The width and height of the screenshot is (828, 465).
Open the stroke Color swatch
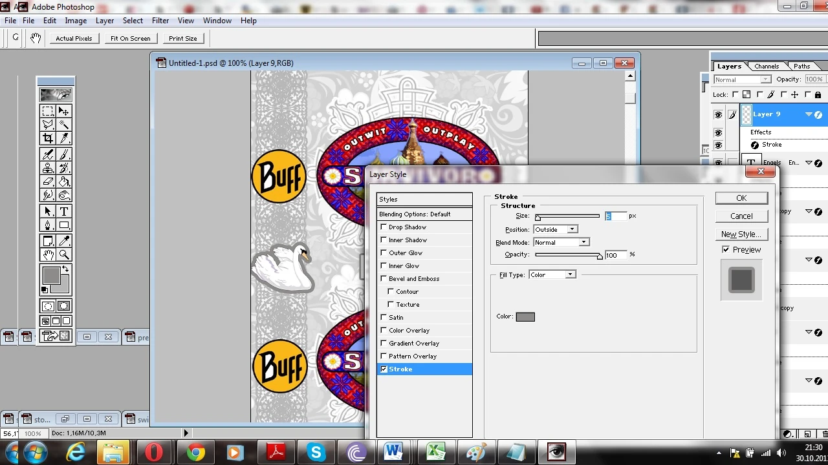525,316
